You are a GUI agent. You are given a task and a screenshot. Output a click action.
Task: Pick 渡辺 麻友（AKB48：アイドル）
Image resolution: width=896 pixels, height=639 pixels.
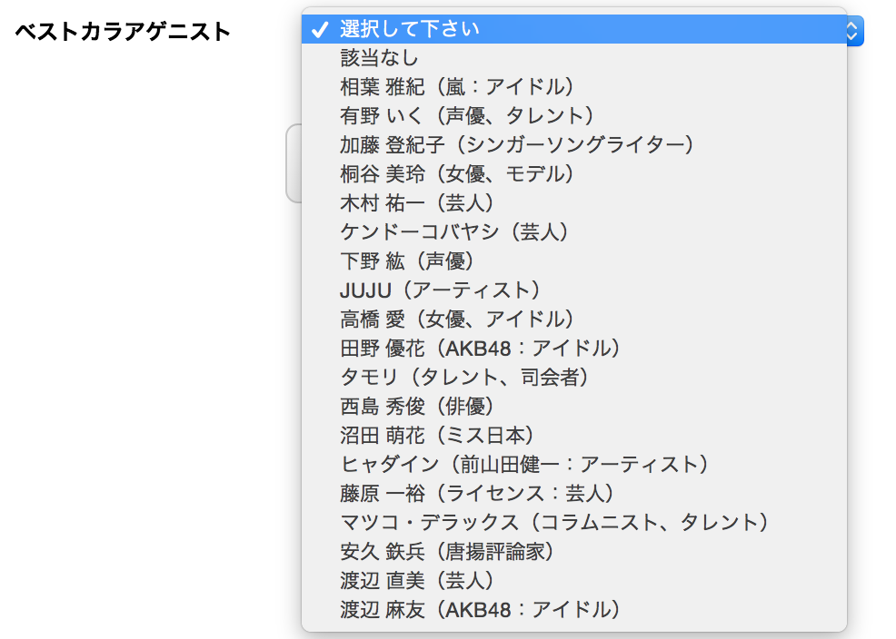pos(573,611)
